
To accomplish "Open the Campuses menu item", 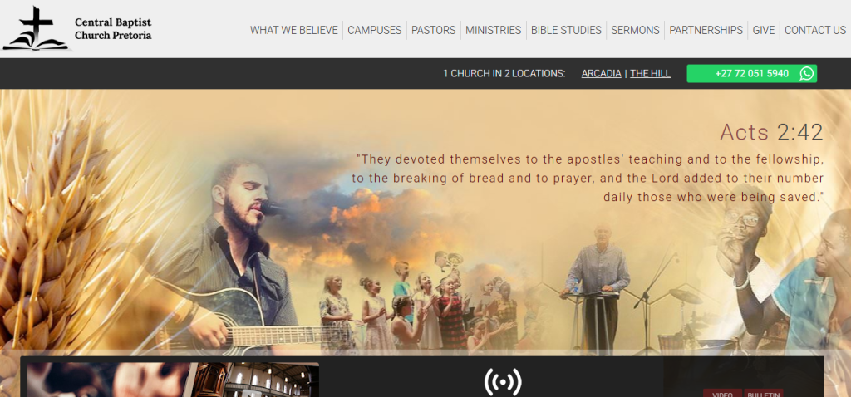I will coord(375,31).
